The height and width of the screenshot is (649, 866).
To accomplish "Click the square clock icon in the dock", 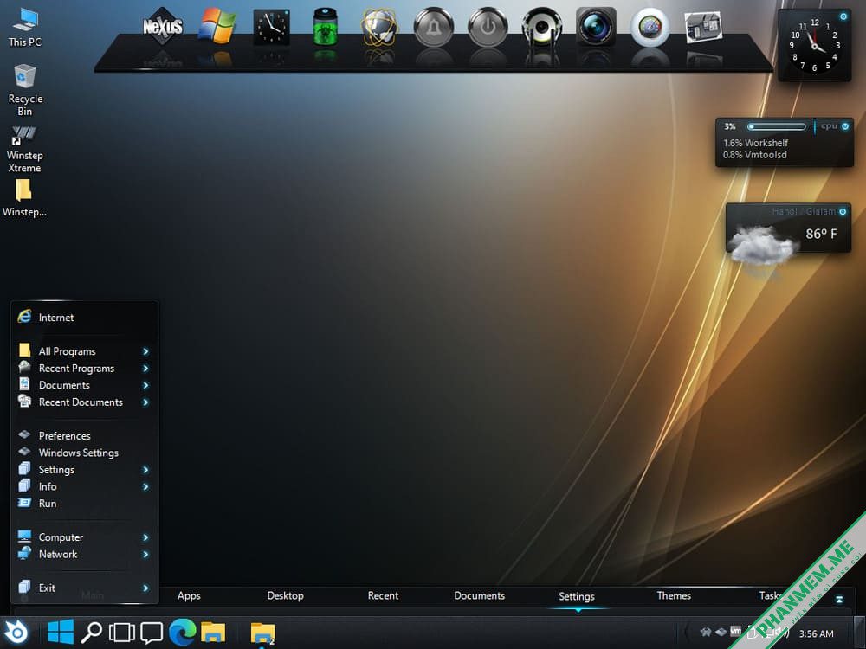I will tap(271, 27).
